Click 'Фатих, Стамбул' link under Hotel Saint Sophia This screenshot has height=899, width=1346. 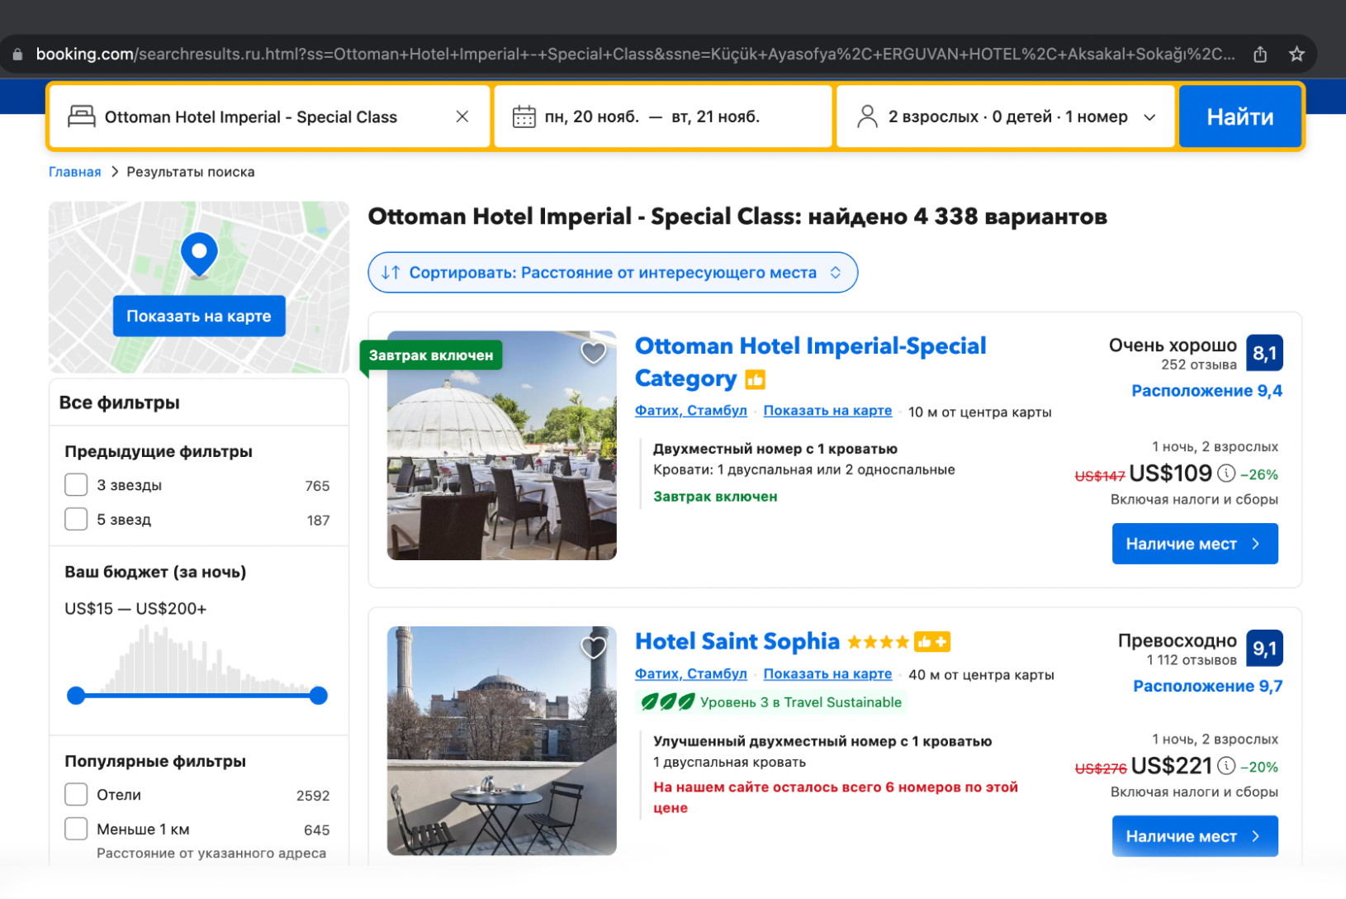point(691,673)
